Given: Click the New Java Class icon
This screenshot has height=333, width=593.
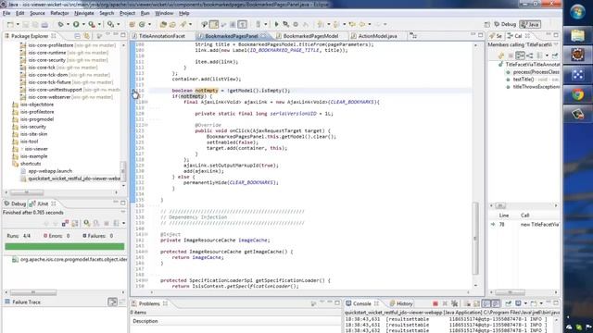Looking at the screenshot, I should click(142, 25).
